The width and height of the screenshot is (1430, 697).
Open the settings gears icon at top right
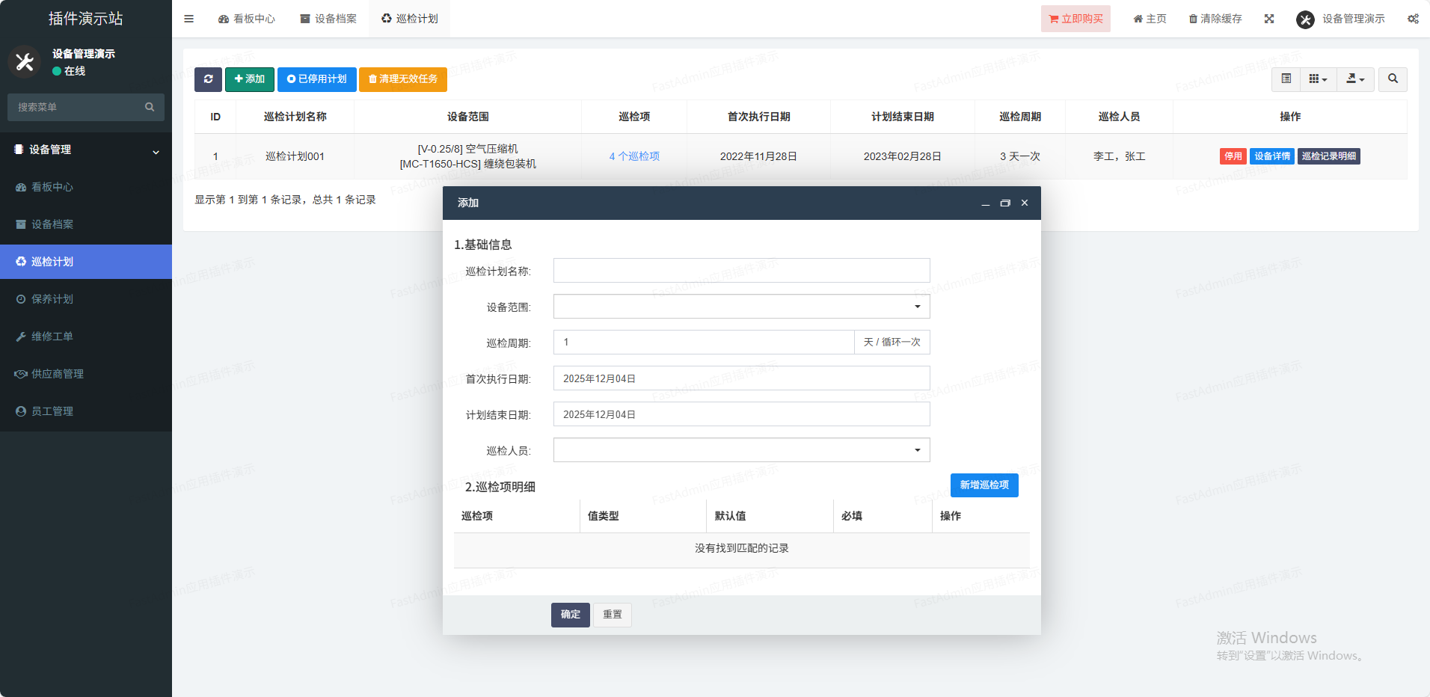coord(1413,19)
